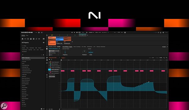Click the swing percentage value
Viewport: 189px width, 110px height.
[x=97, y=32]
